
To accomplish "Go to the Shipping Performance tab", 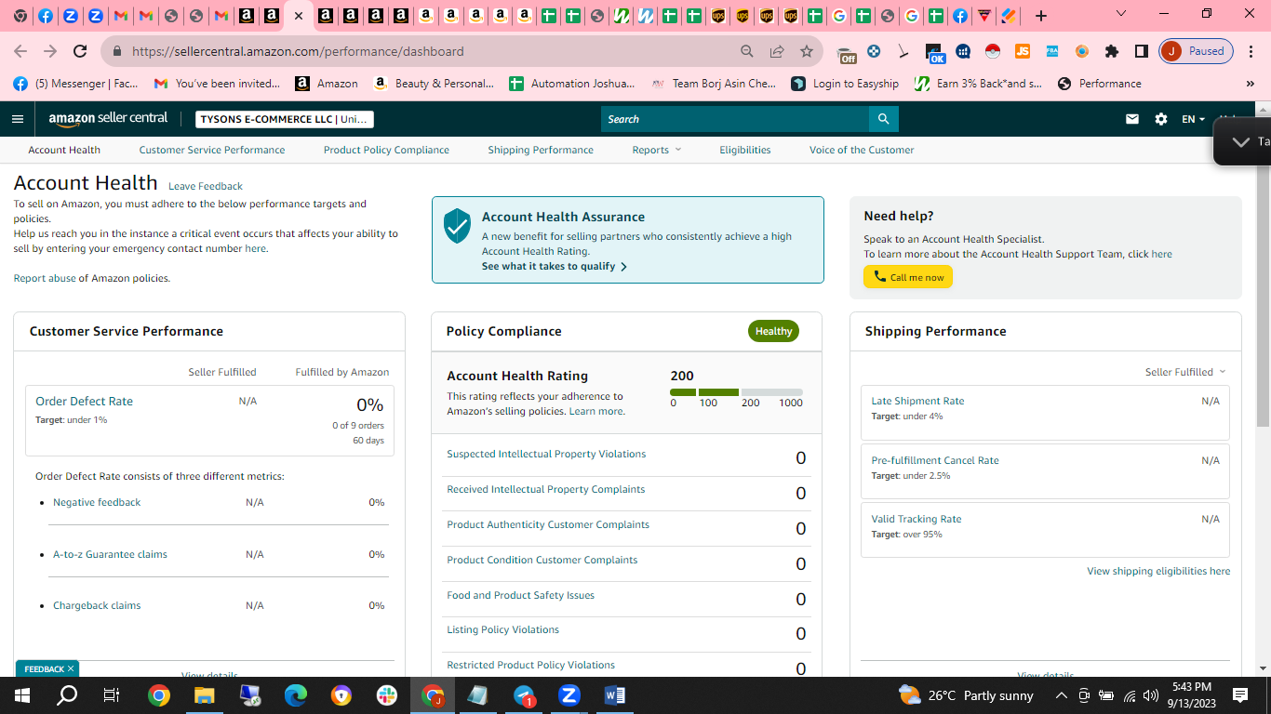I will tap(541, 150).
